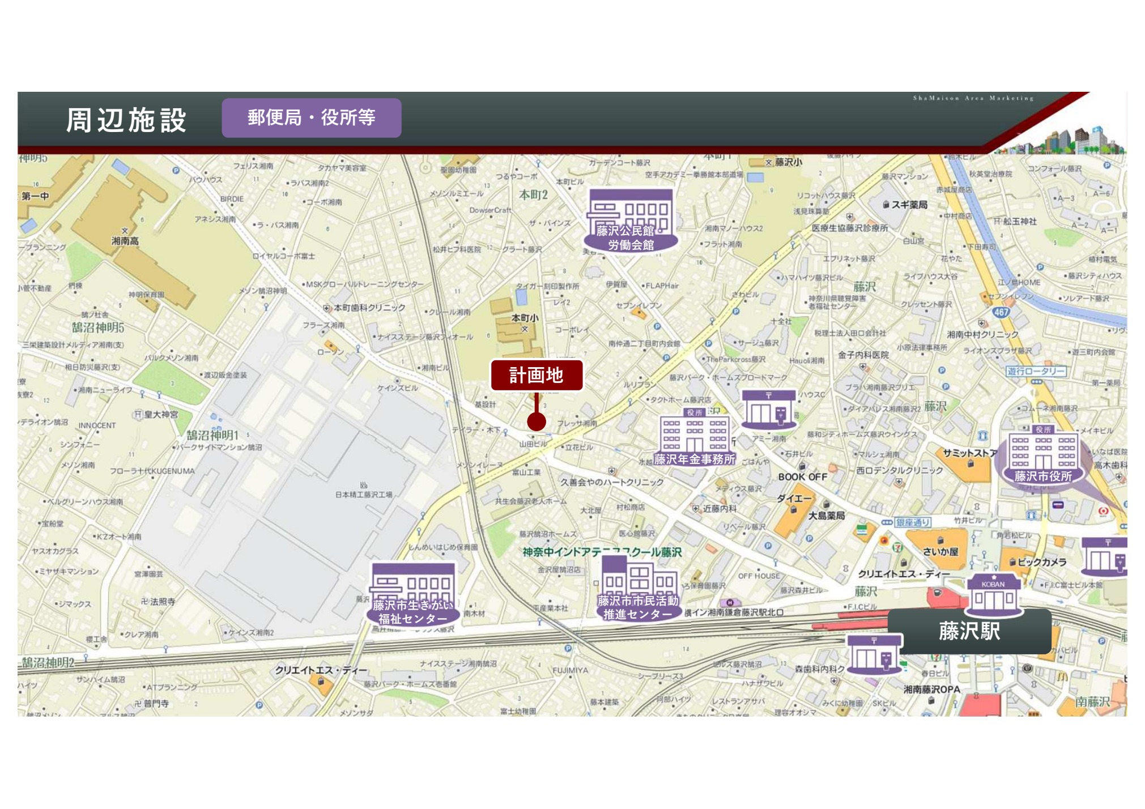Screen dimensions: 1145x809
Task: Click the 藤沢公民館・労働会館 building icon
Action: coord(631,220)
